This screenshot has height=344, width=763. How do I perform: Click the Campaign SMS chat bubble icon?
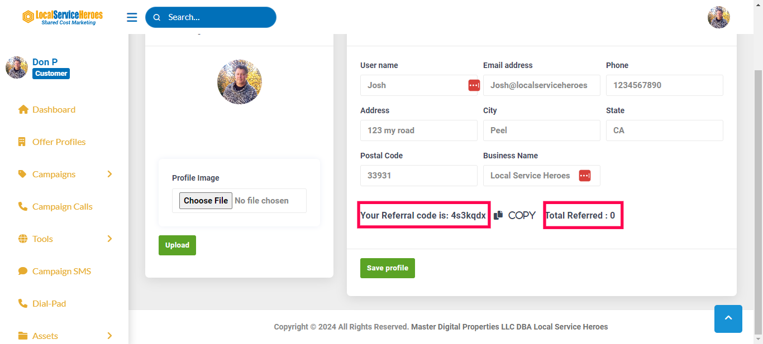[x=23, y=271]
